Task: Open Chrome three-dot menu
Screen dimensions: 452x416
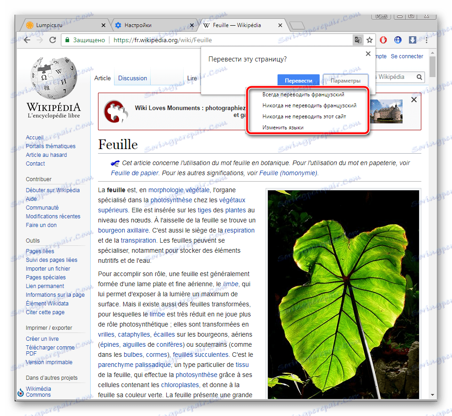Action: [426, 40]
